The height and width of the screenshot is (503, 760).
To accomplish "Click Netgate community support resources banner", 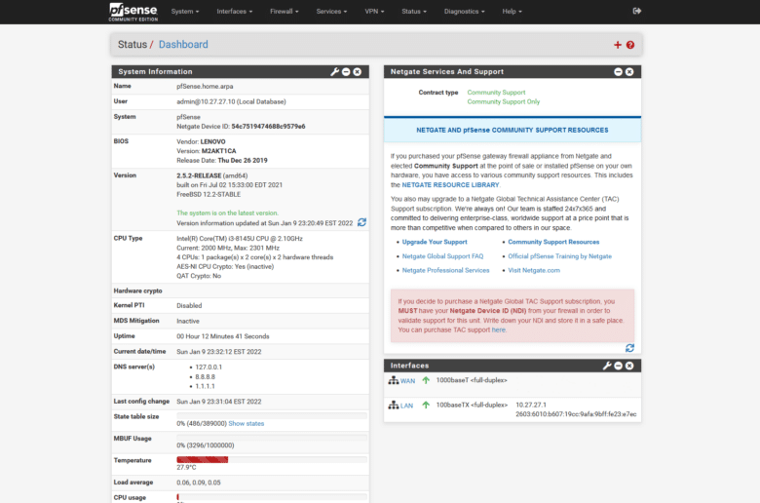I will [x=513, y=130].
